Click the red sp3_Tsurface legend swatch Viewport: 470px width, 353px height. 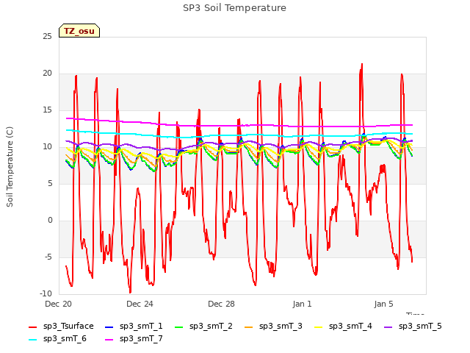32,327
